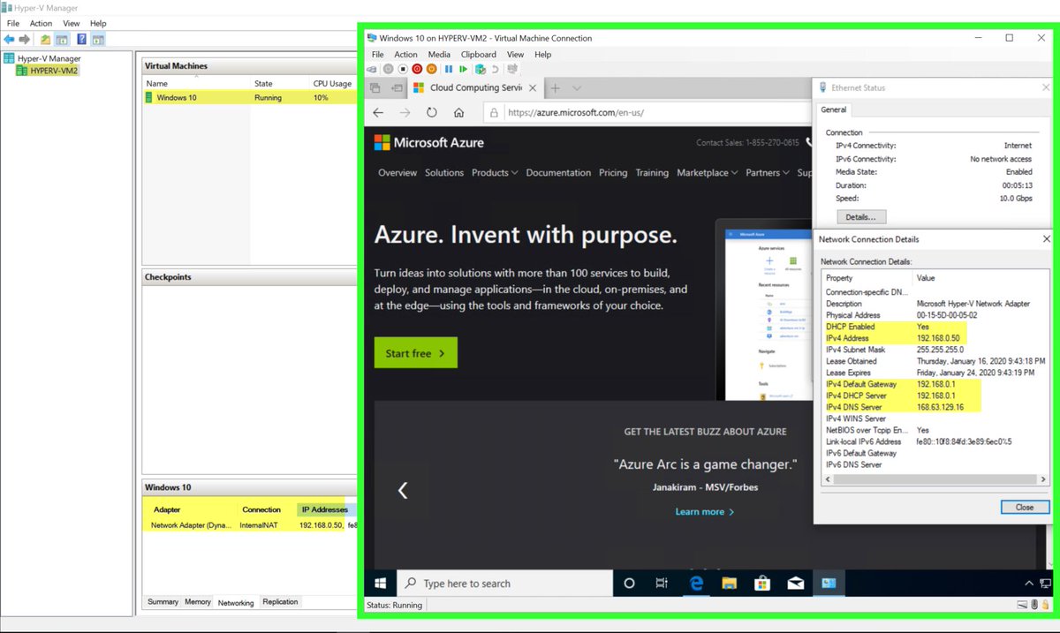1060x633 pixels.
Task: Select Hyper-V Manager root tree node
Action: coord(42,58)
